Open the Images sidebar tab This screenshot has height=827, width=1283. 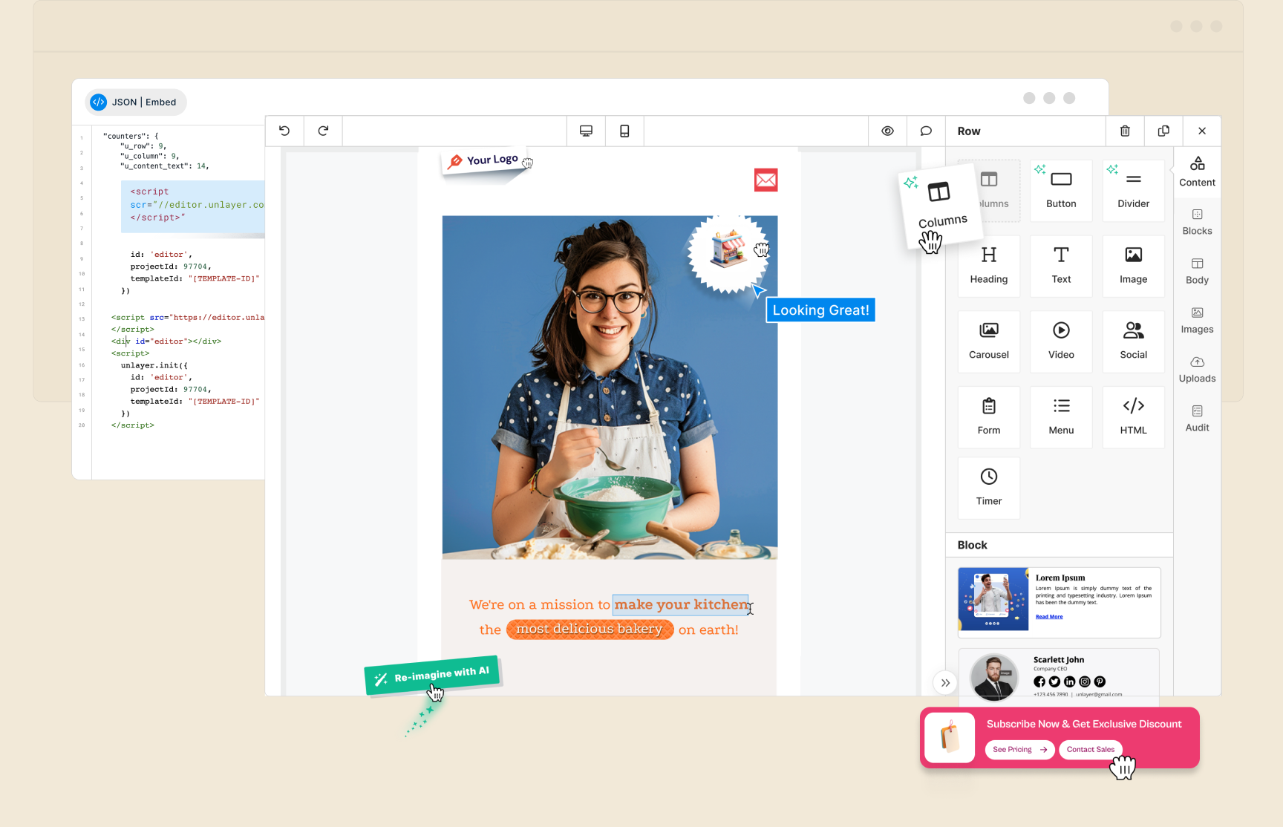1197,321
